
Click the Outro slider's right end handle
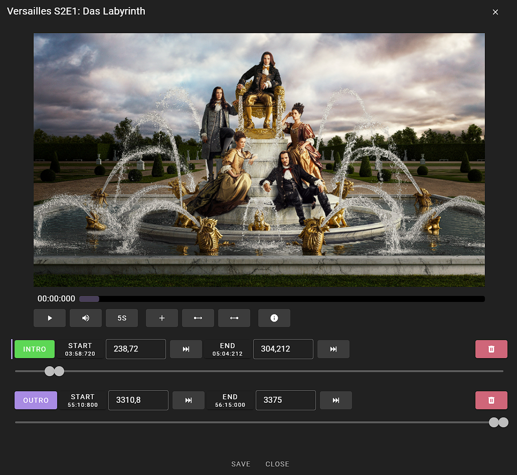click(x=503, y=422)
